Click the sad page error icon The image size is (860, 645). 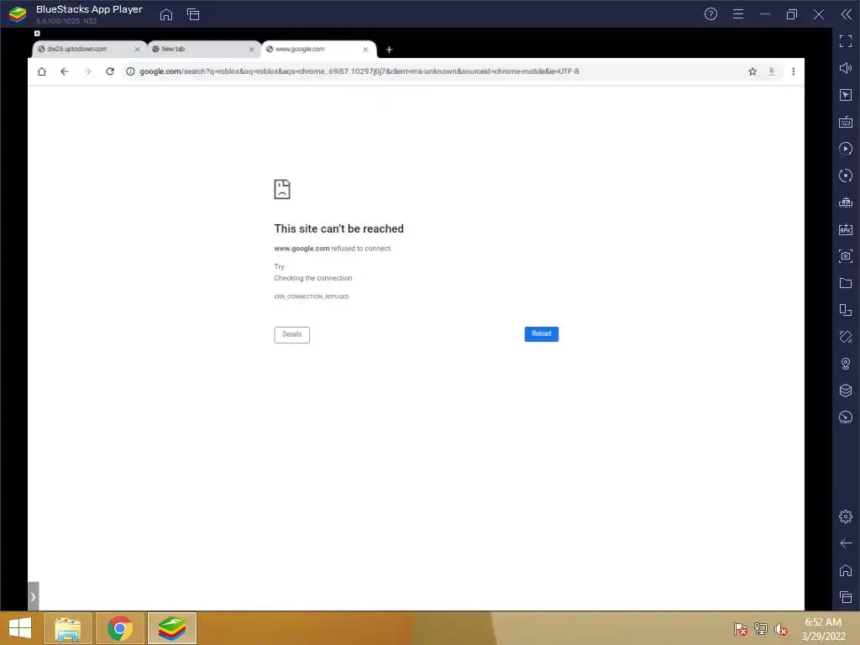pyautogui.click(x=282, y=189)
